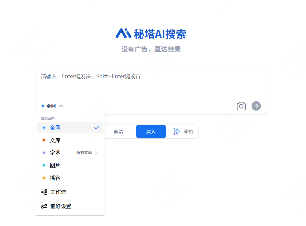Open 工作流 from the menu
This screenshot has width=306, height=226.
[x=70, y=192]
